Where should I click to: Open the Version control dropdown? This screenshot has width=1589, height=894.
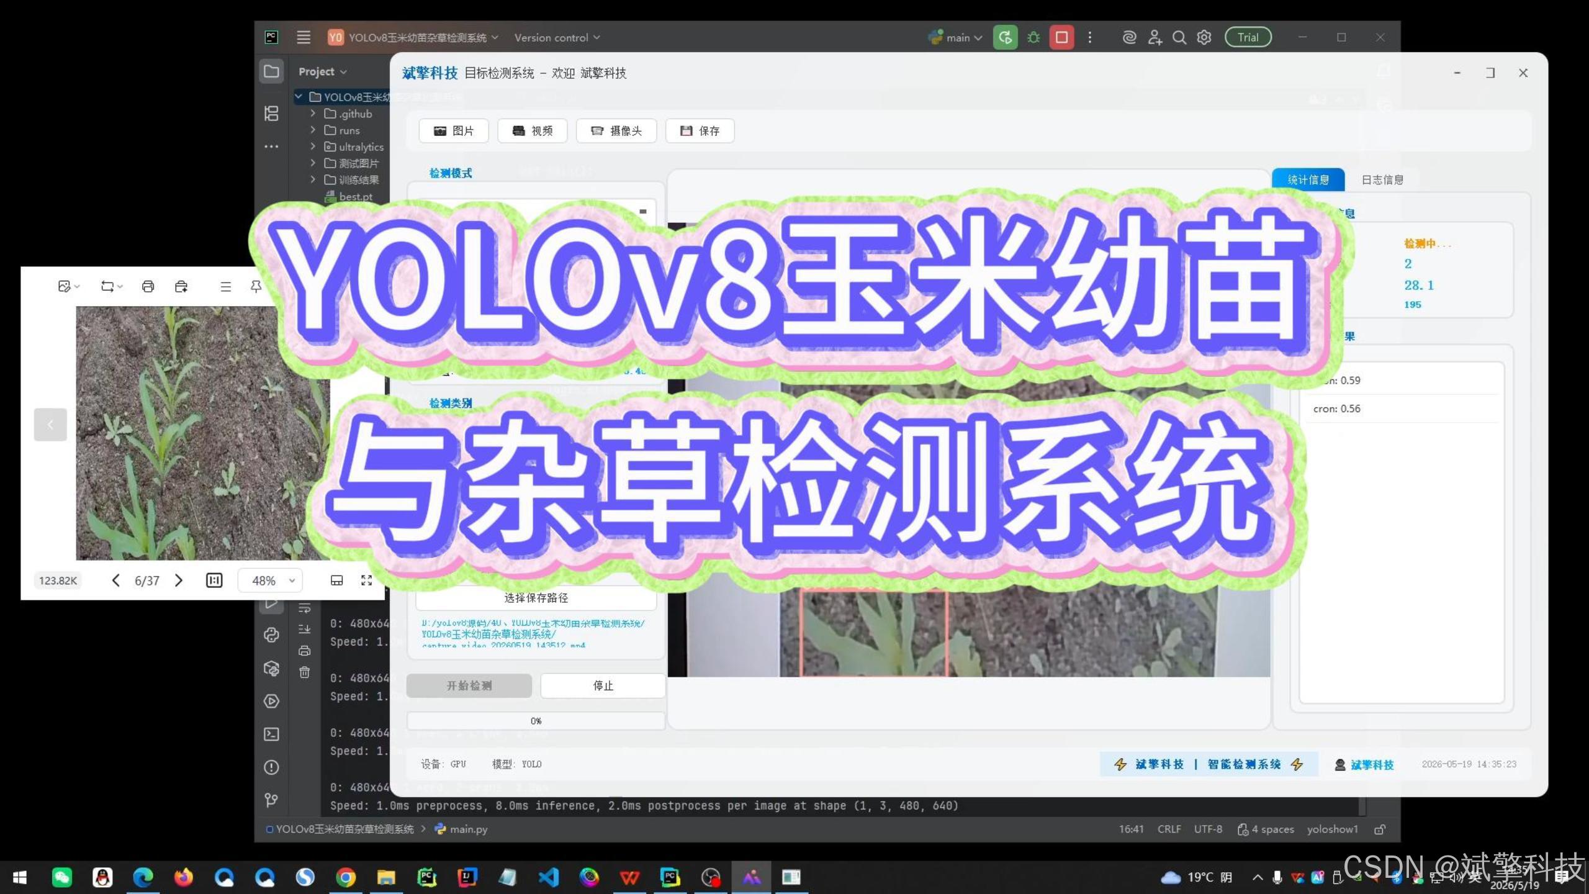[557, 37]
